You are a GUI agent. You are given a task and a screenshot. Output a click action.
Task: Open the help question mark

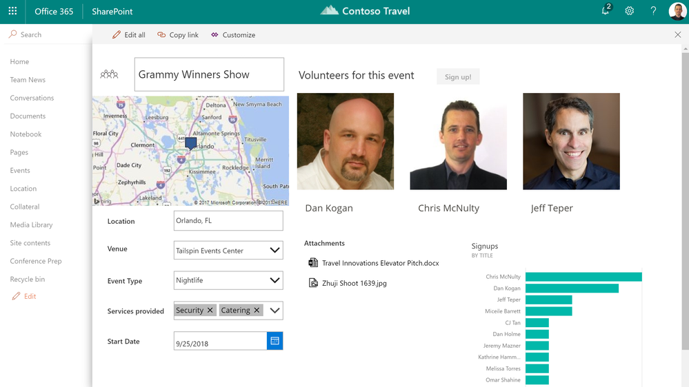point(653,11)
